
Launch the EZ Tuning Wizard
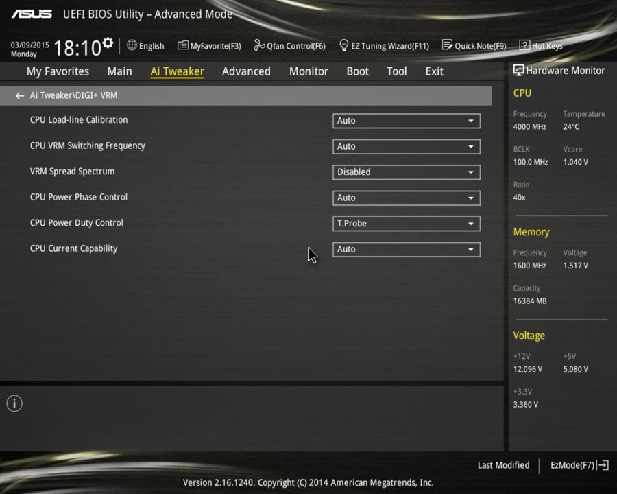tap(384, 46)
